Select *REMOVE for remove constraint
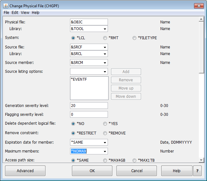Screen dimensions: 207x181 (x=105, y=133)
